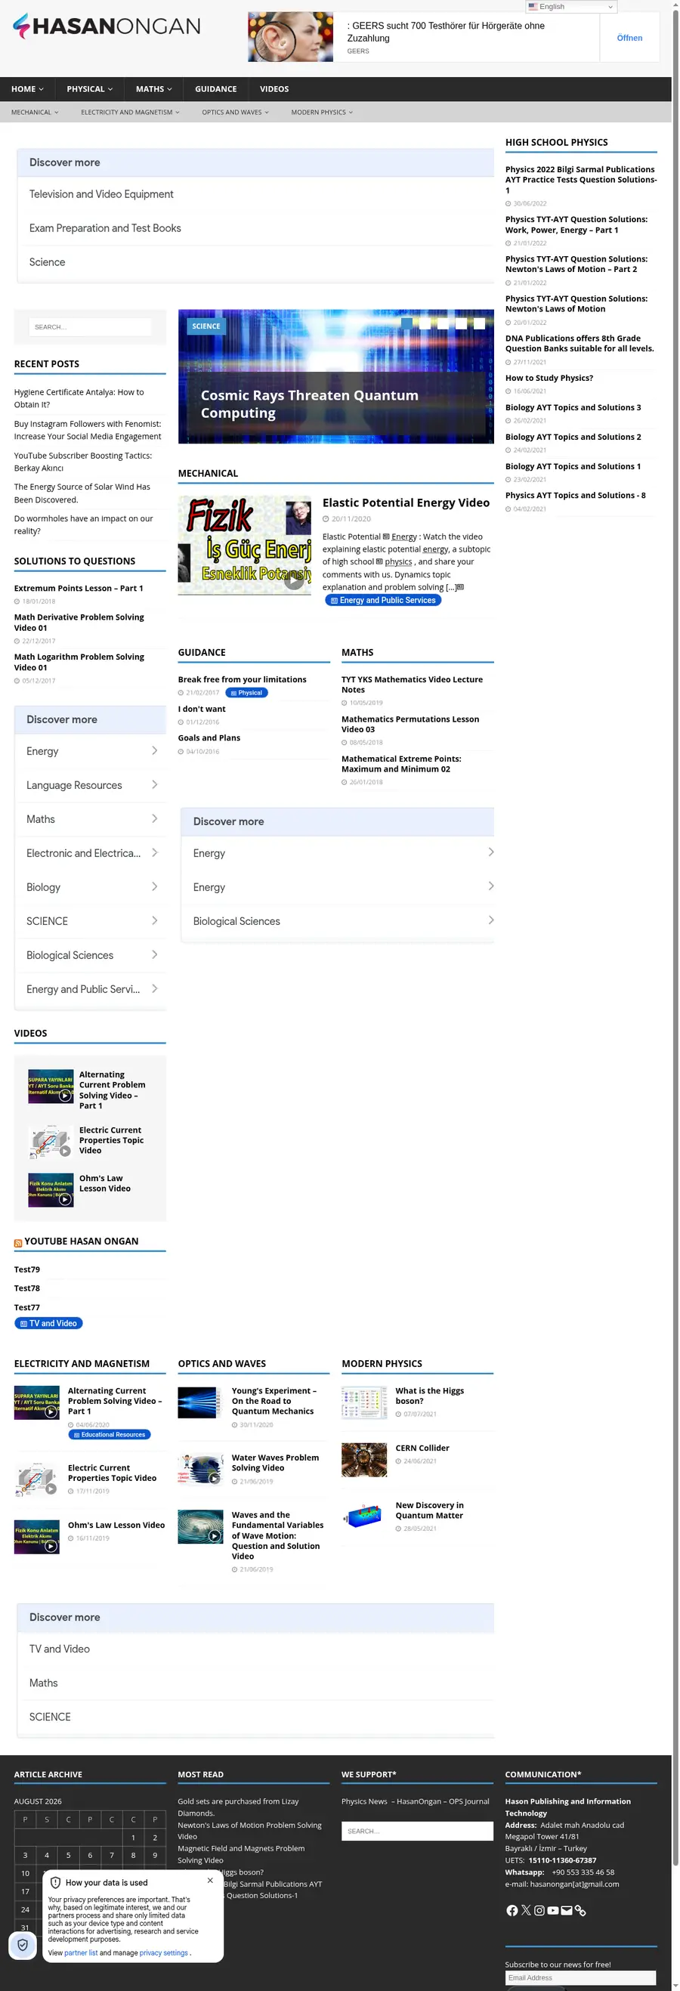Viewport: 680px width, 1991px height.
Task: Open 'How to Study Physics?' post
Action: pos(549,378)
